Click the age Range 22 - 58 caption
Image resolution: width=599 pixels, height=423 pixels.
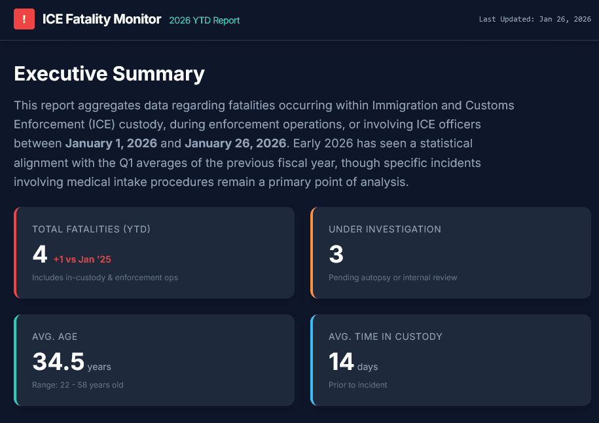pos(77,385)
